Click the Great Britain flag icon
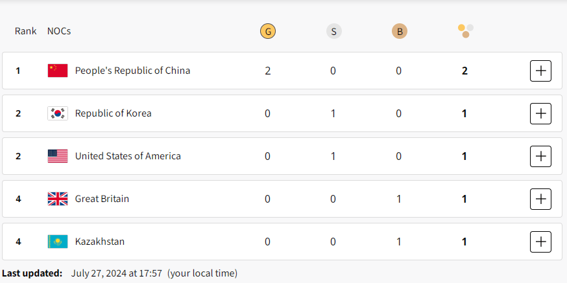Screen dimensions: 567x283 58,199
